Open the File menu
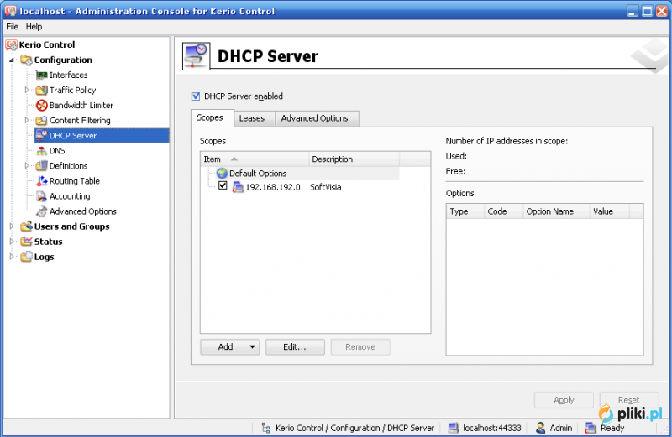672x437 pixels. pyautogui.click(x=12, y=27)
